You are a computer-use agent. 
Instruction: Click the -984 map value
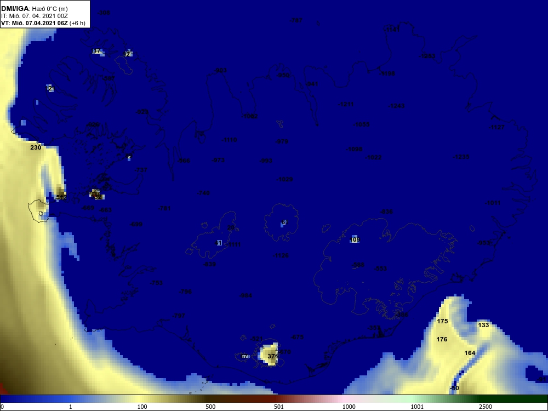246,296
